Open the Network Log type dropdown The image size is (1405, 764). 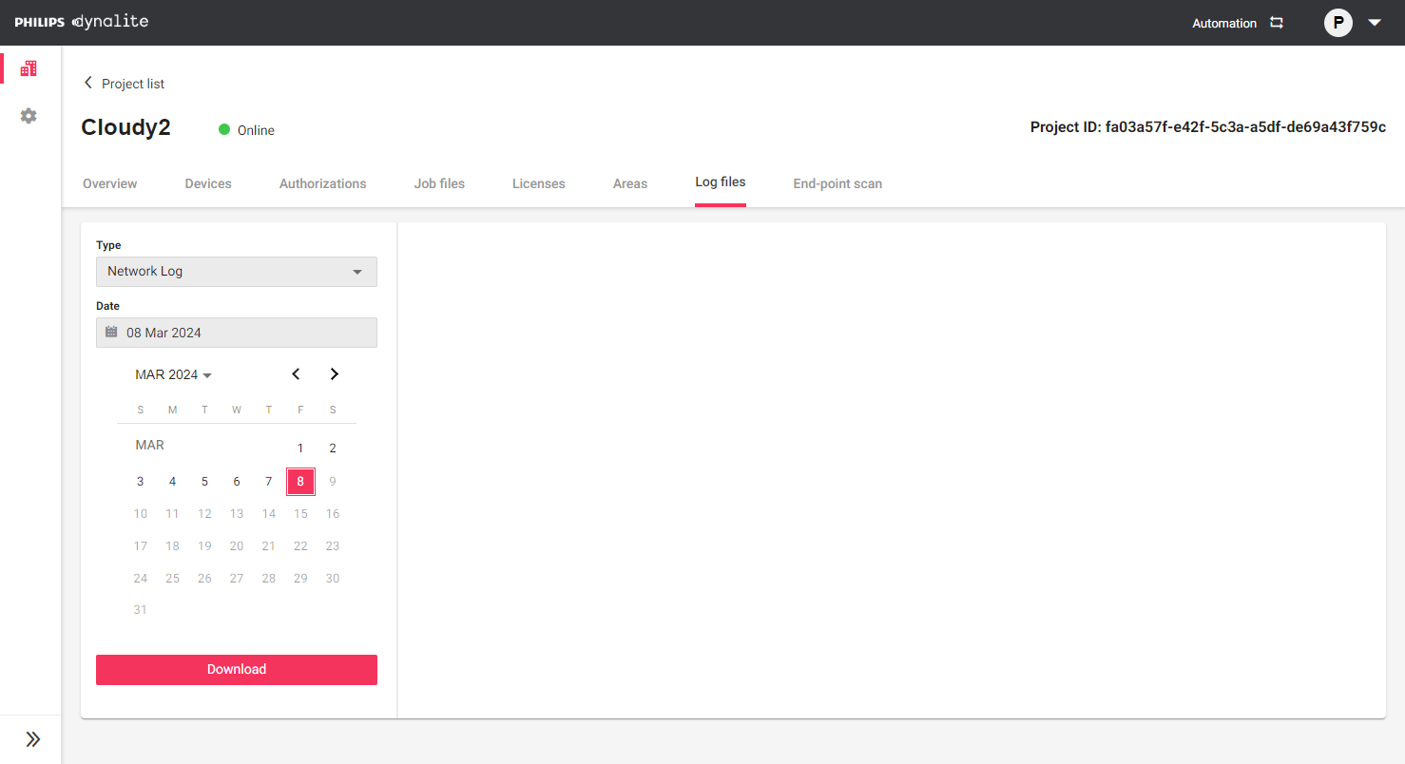[x=236, y=272]
